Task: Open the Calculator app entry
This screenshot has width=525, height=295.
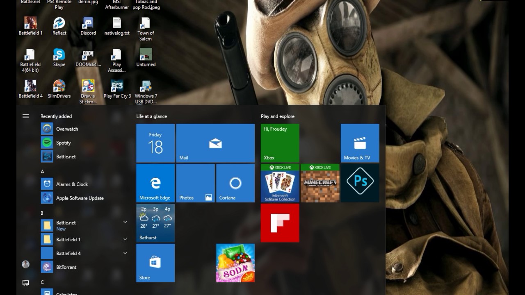Action: [x=84, y=292]
